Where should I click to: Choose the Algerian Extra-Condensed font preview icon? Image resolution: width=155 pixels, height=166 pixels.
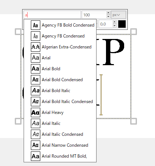tap(36, 47)
